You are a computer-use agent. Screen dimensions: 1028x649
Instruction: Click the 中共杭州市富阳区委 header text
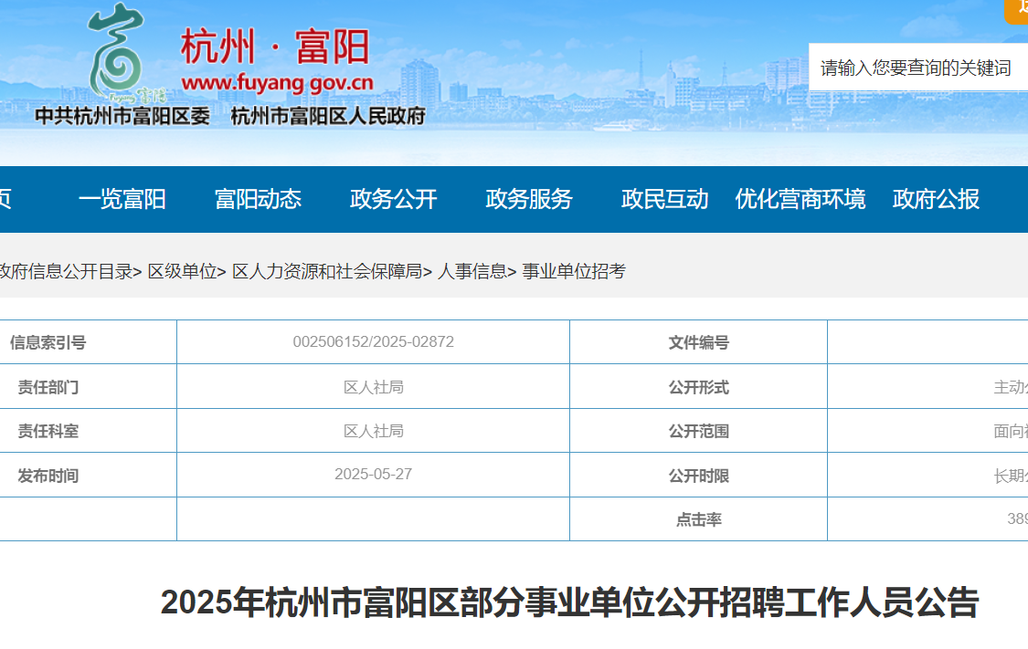(122, 116)
